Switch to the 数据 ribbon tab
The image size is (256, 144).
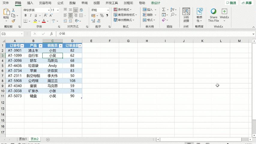(72, 3)
